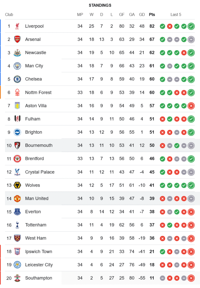Click the Arsenal club crest icon
This screenshot has width=200, height=288.
click(x=17, y=39)
